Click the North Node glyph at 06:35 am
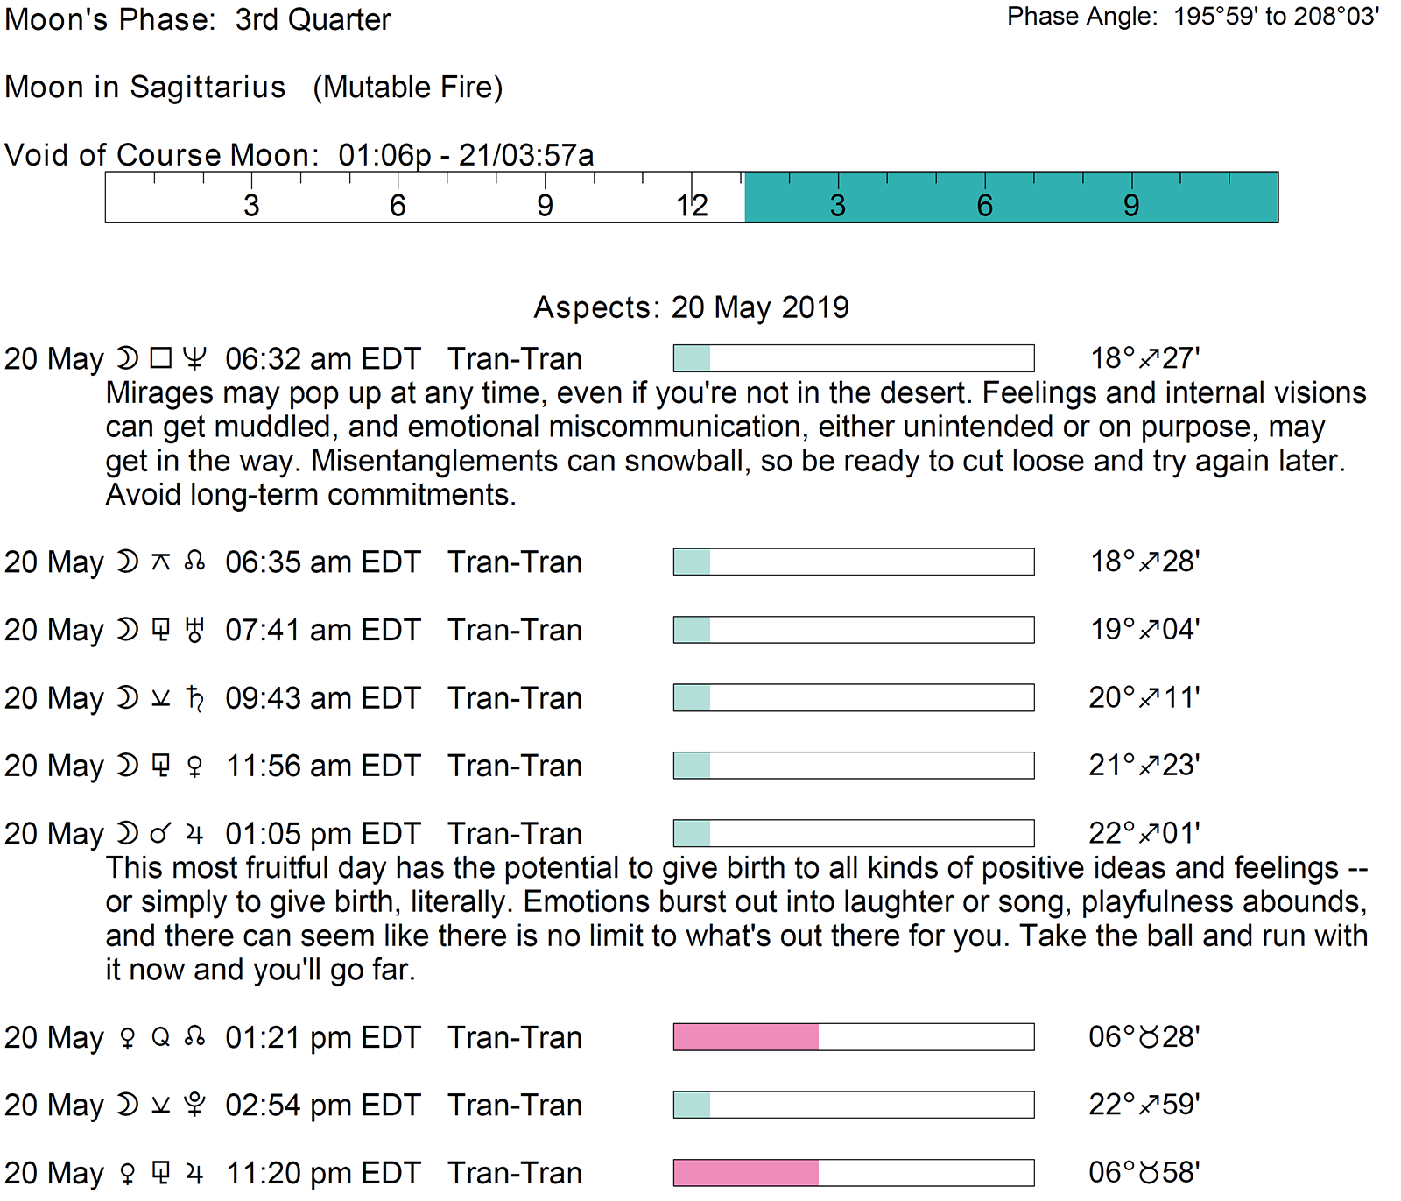 (195, 562)
